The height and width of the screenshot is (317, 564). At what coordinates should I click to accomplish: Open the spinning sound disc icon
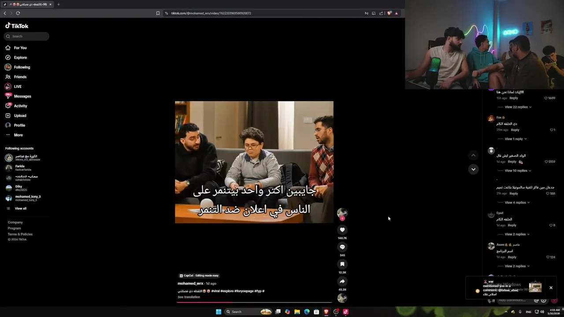(x=342, y=298)
